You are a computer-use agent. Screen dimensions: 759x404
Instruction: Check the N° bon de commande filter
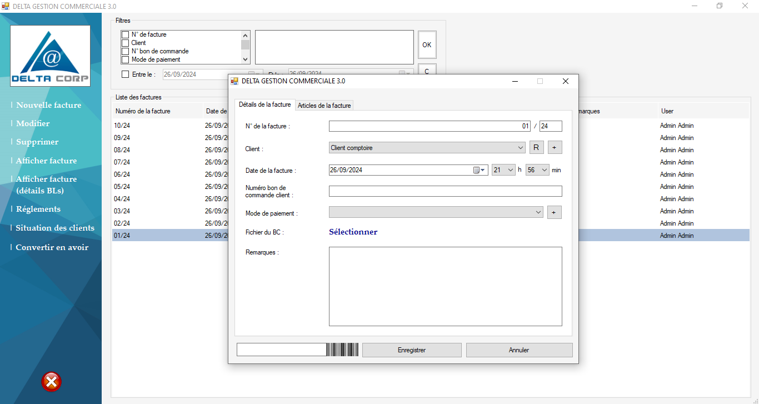pyautogui.click(x=126, y=51)
